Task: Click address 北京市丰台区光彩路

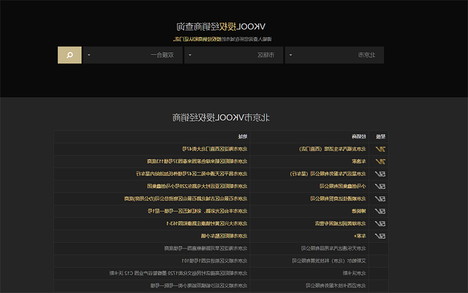Action: coord(197,211)
